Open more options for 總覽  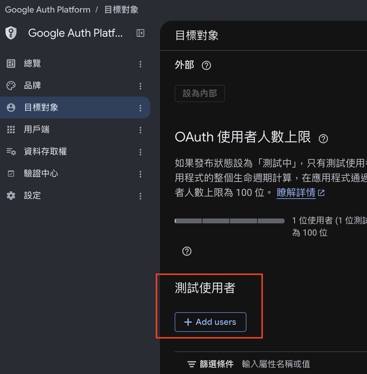tap(140, 64)
